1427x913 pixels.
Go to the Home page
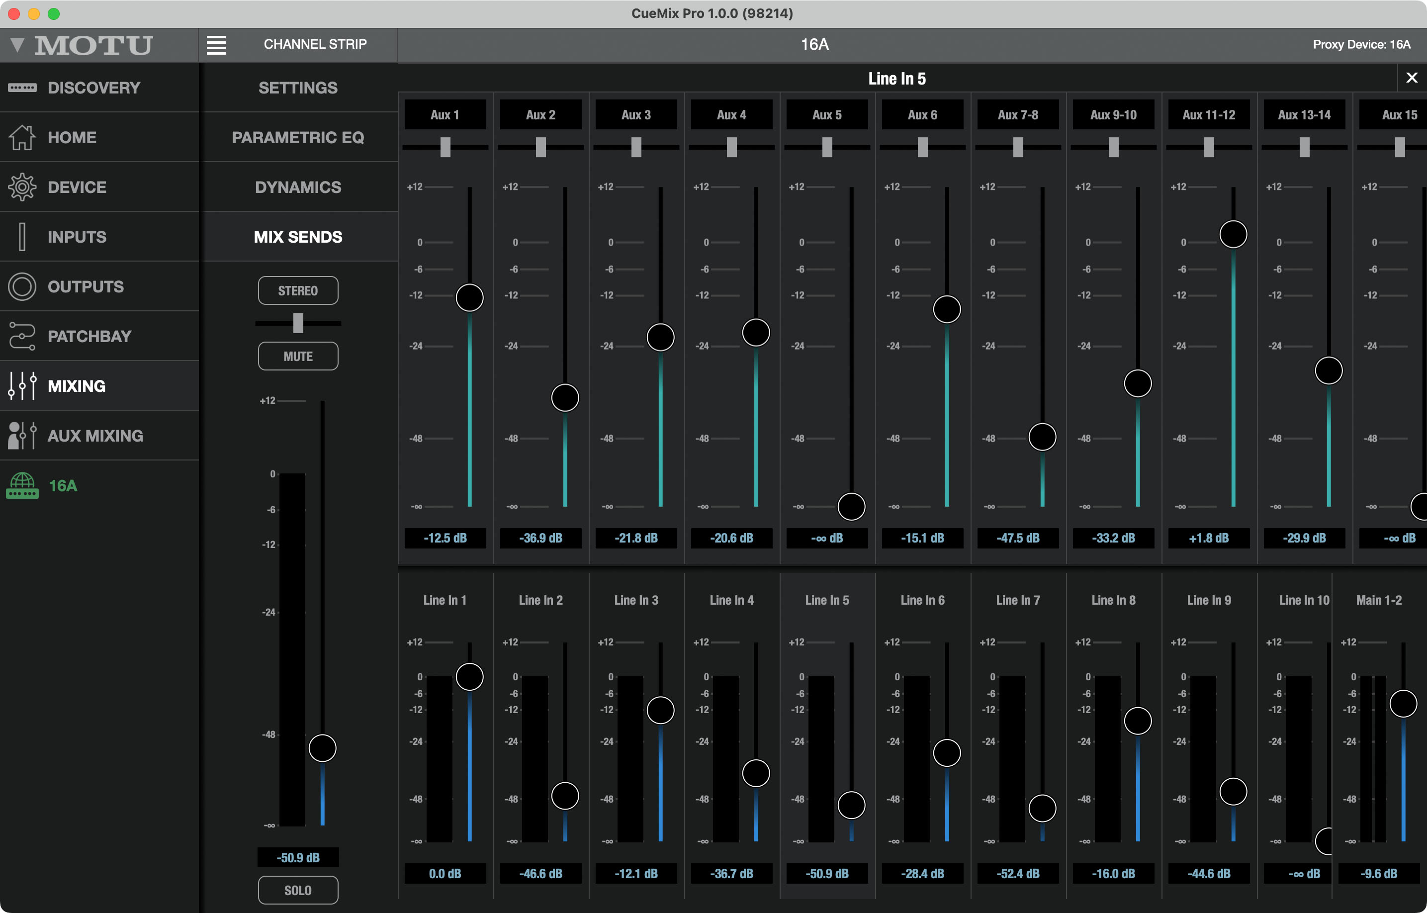99,138
